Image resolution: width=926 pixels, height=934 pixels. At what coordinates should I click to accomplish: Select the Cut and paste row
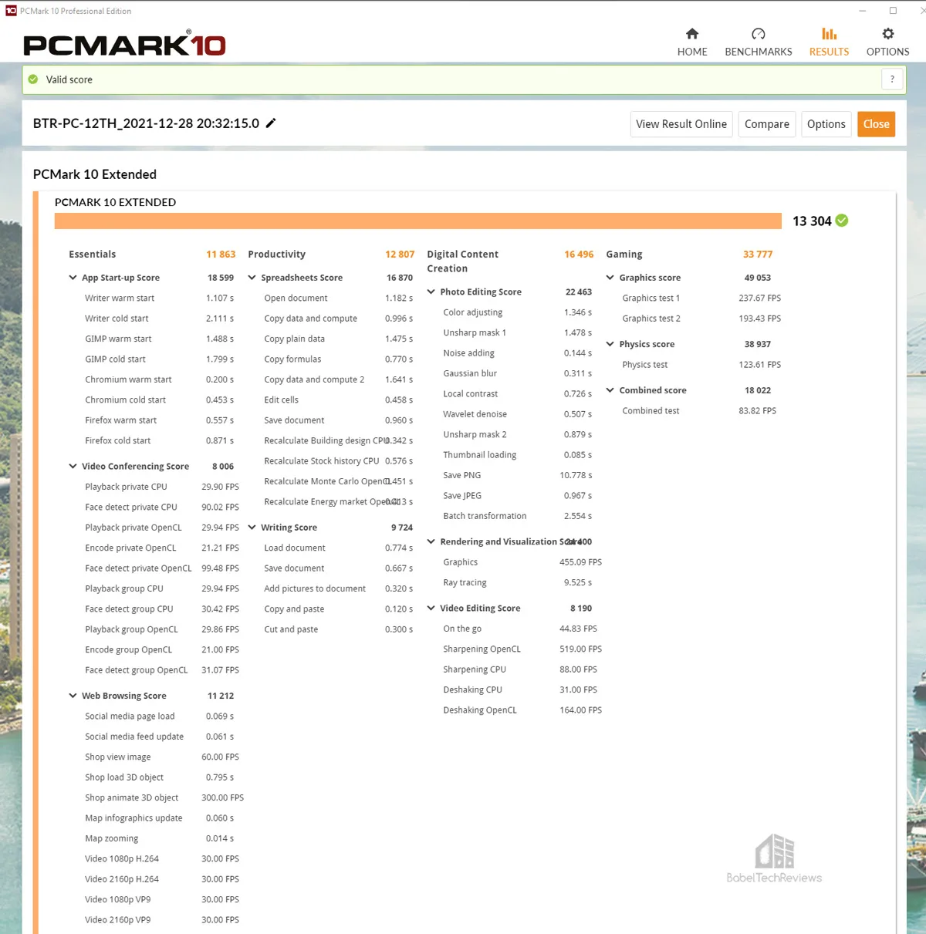click(338, 629)
